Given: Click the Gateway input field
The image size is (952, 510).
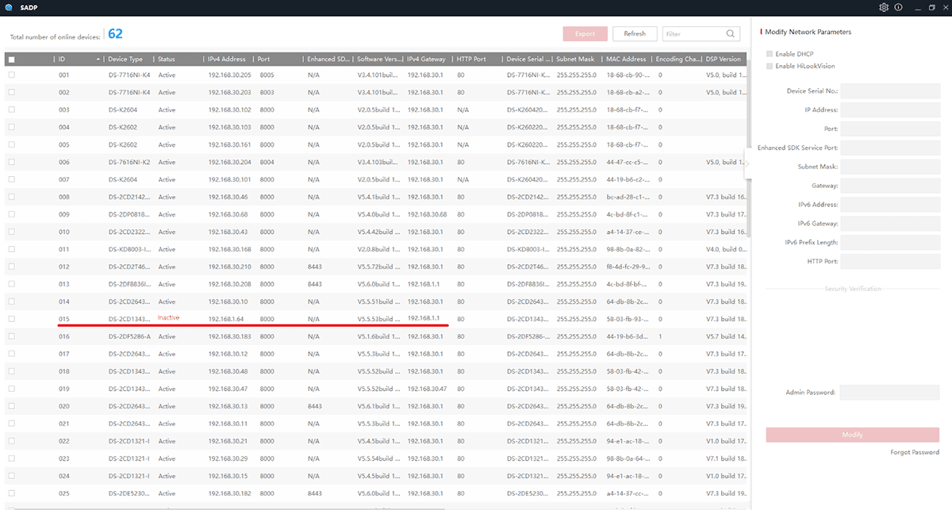Looking at the screenshot, I should (x=889, y=186).
